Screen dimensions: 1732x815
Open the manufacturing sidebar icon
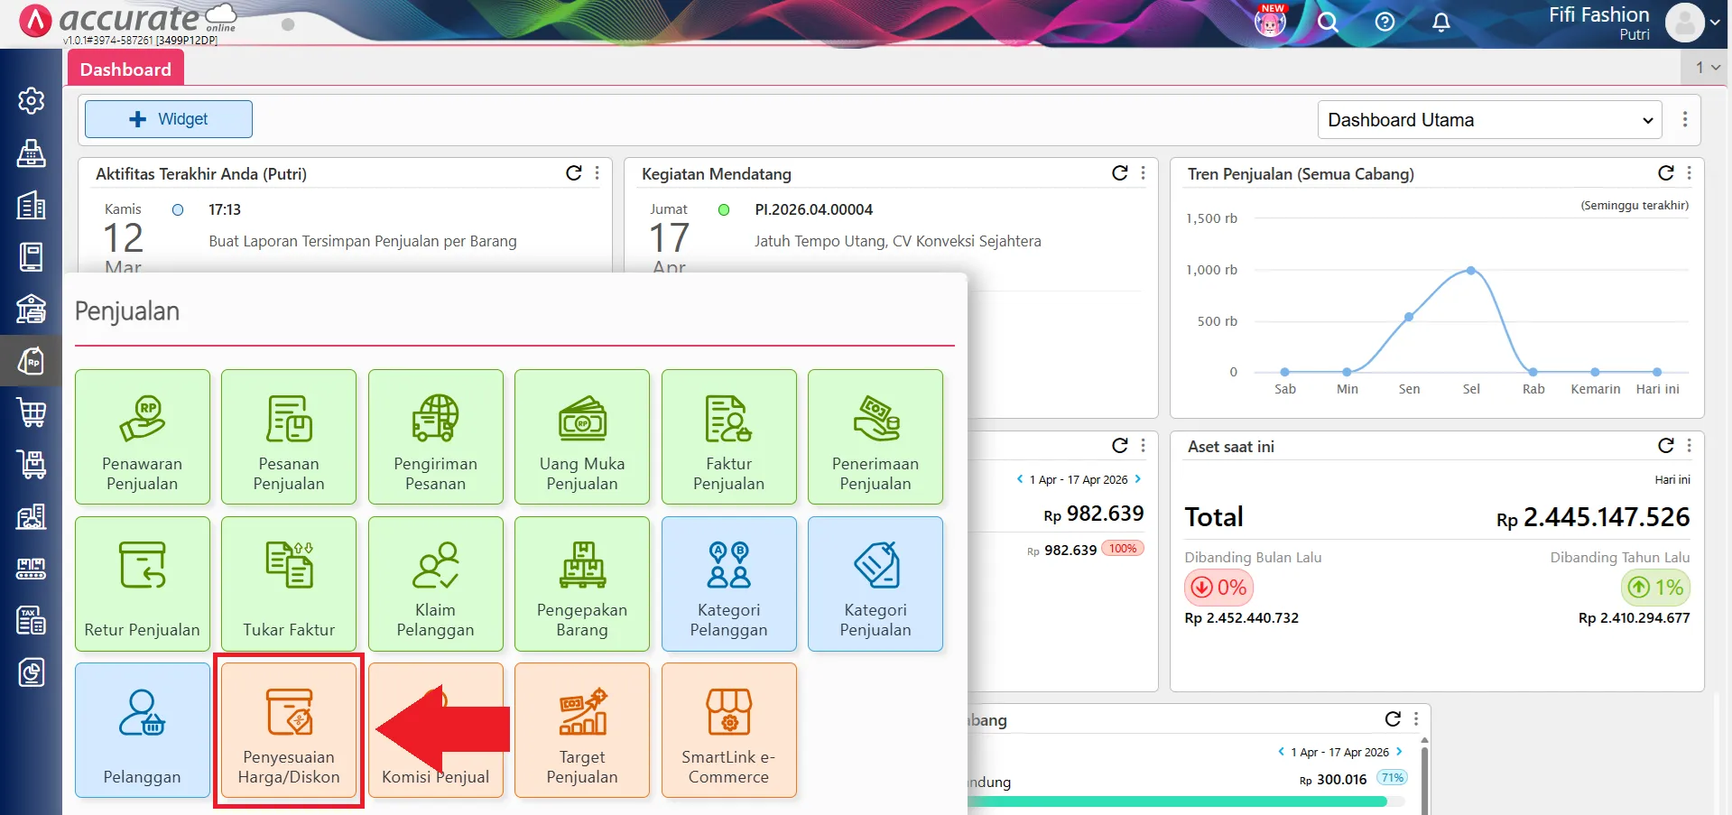tap(31, 569)
